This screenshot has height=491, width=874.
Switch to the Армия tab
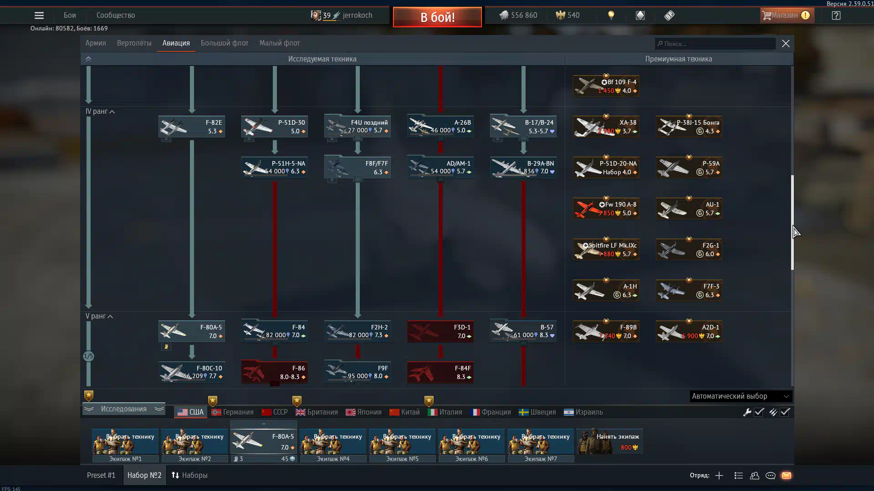tap(96, 43)
